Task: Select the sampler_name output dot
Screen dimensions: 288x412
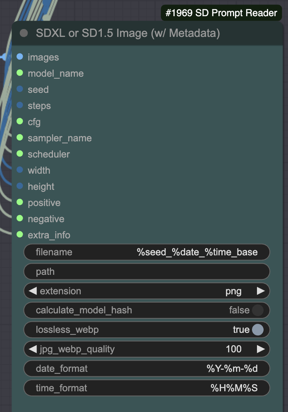Action: pyautogui.click(x=19, y=138)
